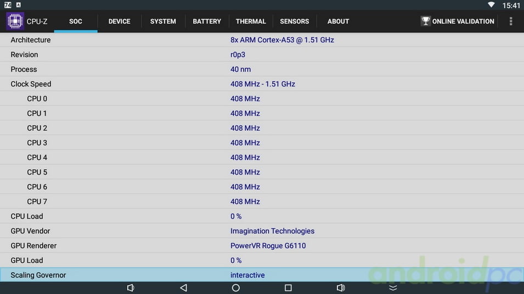Screen dimensions: 524x294
Task: Click the ONLINE VALIDATION button
Action: [x=463, y=21]
